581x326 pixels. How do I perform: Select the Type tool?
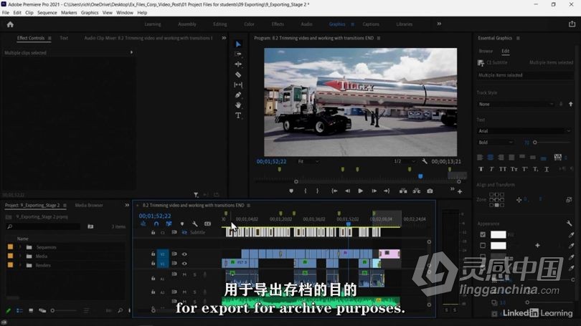(x=238, y=115)
